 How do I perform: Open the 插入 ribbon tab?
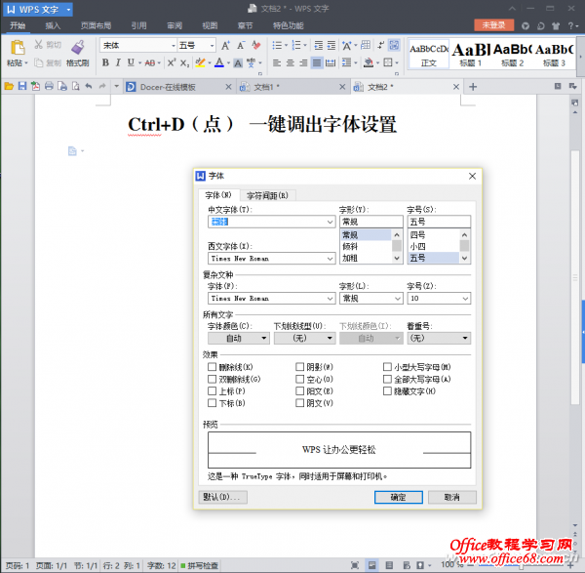[x=53, y=25]
